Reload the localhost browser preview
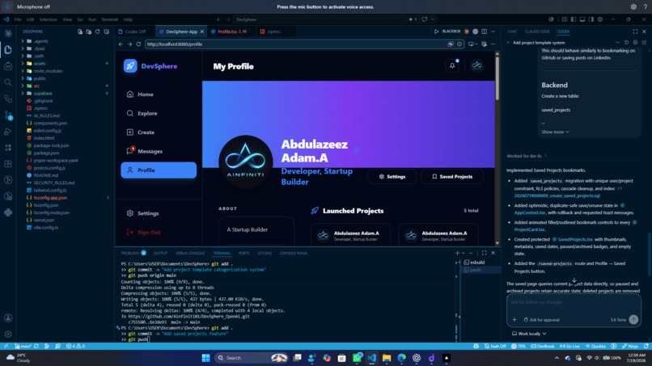The height and width of the screenshot is (366, 652). click(x=138, y=44)
